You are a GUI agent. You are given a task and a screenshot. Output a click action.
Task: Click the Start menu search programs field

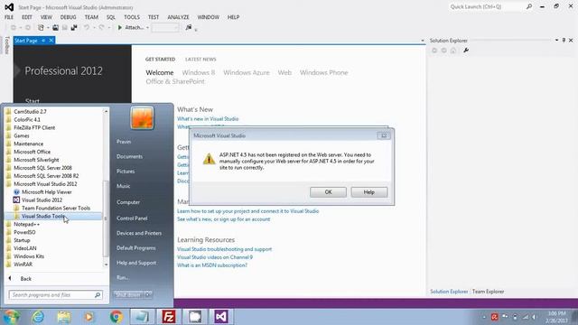click(x=55, y=295)
